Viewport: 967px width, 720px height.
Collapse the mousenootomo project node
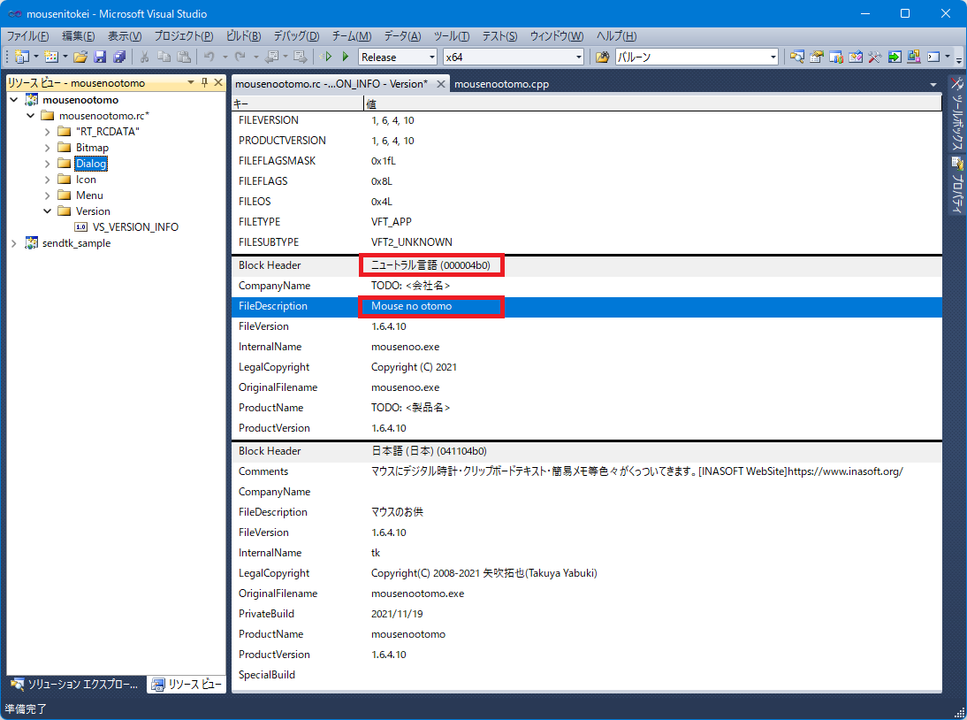[14, 99]
